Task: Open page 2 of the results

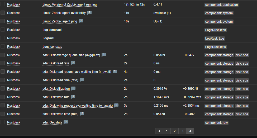Action: click(x=174, y=131)
